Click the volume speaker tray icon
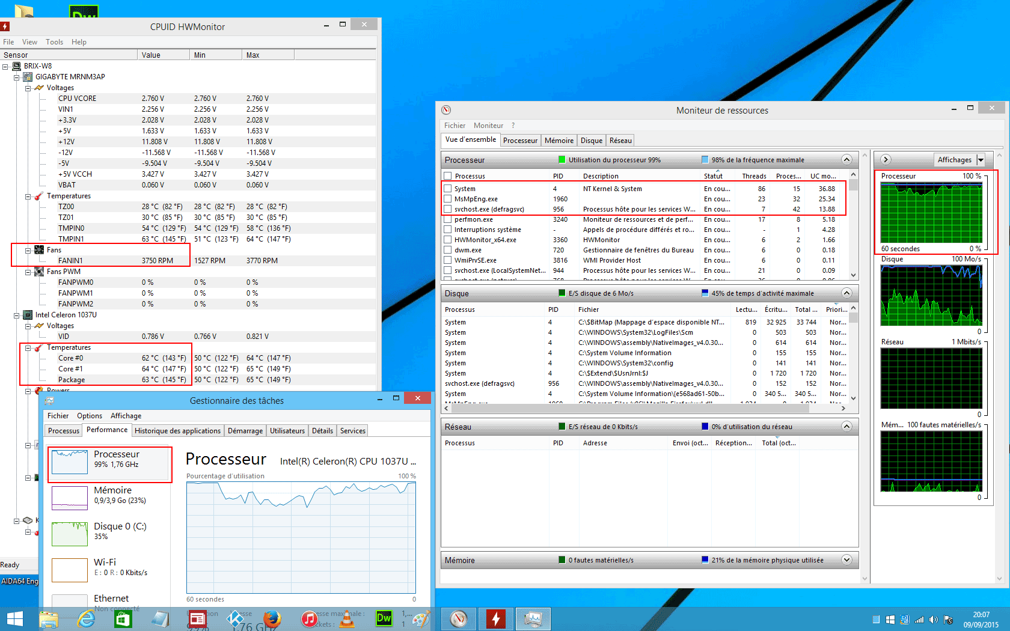The height and width of the screenshot is (631, 1010). tap(933, 620)
